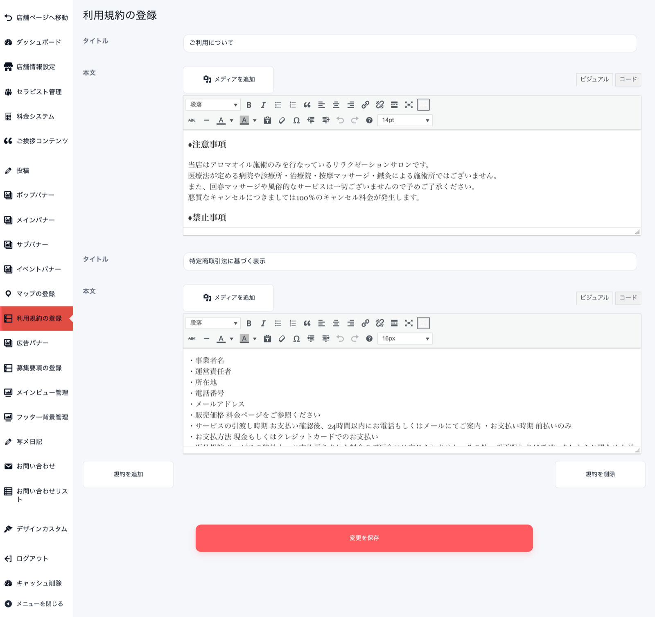Viewport: 655px width, 617px height.
Task: Insert bulleted list in the first editor
Action: tap(278, 105)
